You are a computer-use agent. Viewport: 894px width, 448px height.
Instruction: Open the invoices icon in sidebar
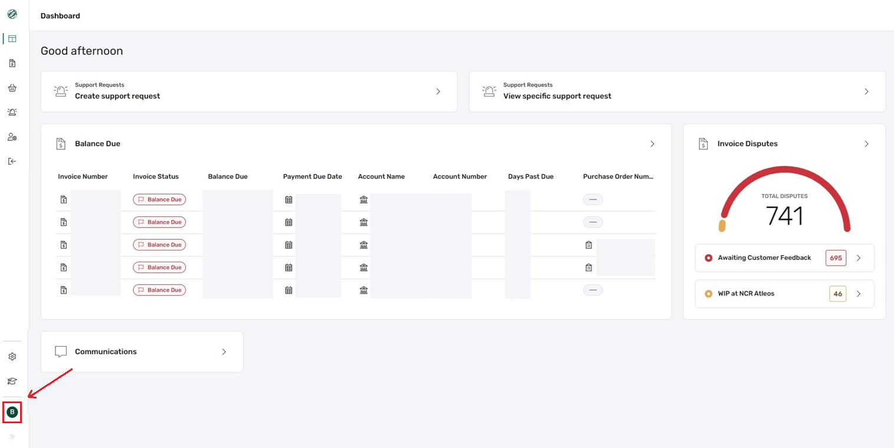click(12, 63)
